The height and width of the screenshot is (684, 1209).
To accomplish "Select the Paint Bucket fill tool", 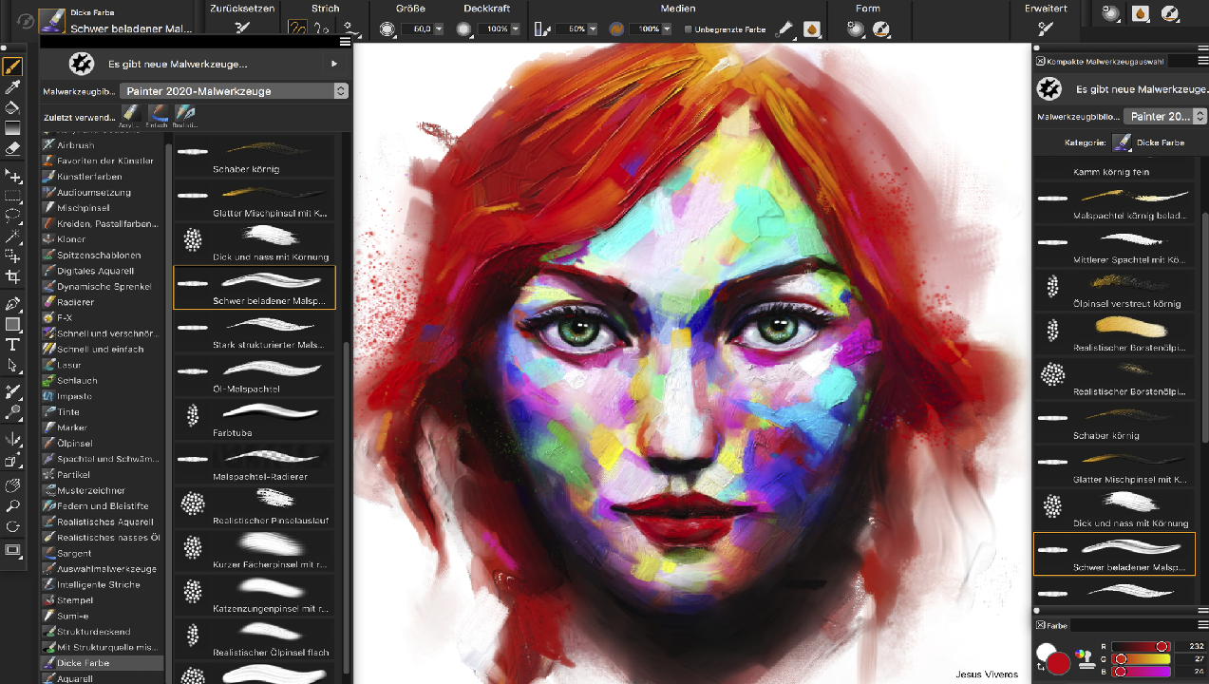I will 12,107.
